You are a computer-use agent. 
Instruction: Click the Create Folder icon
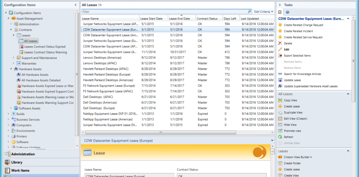pyautogui.click(x=280, y=163)
